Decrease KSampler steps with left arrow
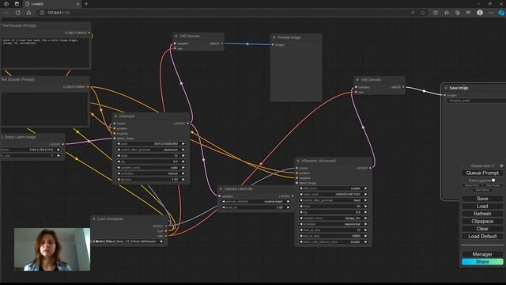This screenshot has width=506, height=285. (x=119, y=156)
